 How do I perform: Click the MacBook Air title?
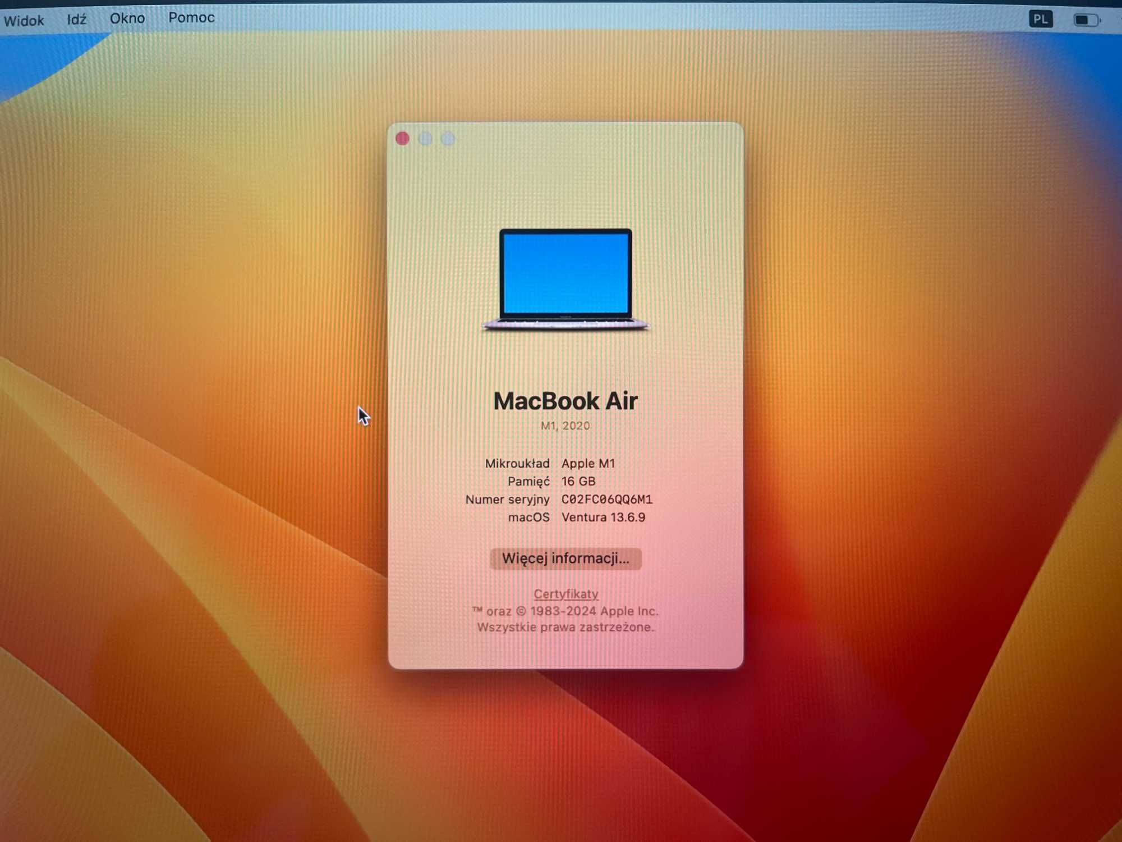click(x=565, y=401)
